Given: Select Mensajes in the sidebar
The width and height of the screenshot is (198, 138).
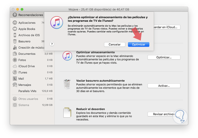Looking at the screenshot, I should point(32,85).
